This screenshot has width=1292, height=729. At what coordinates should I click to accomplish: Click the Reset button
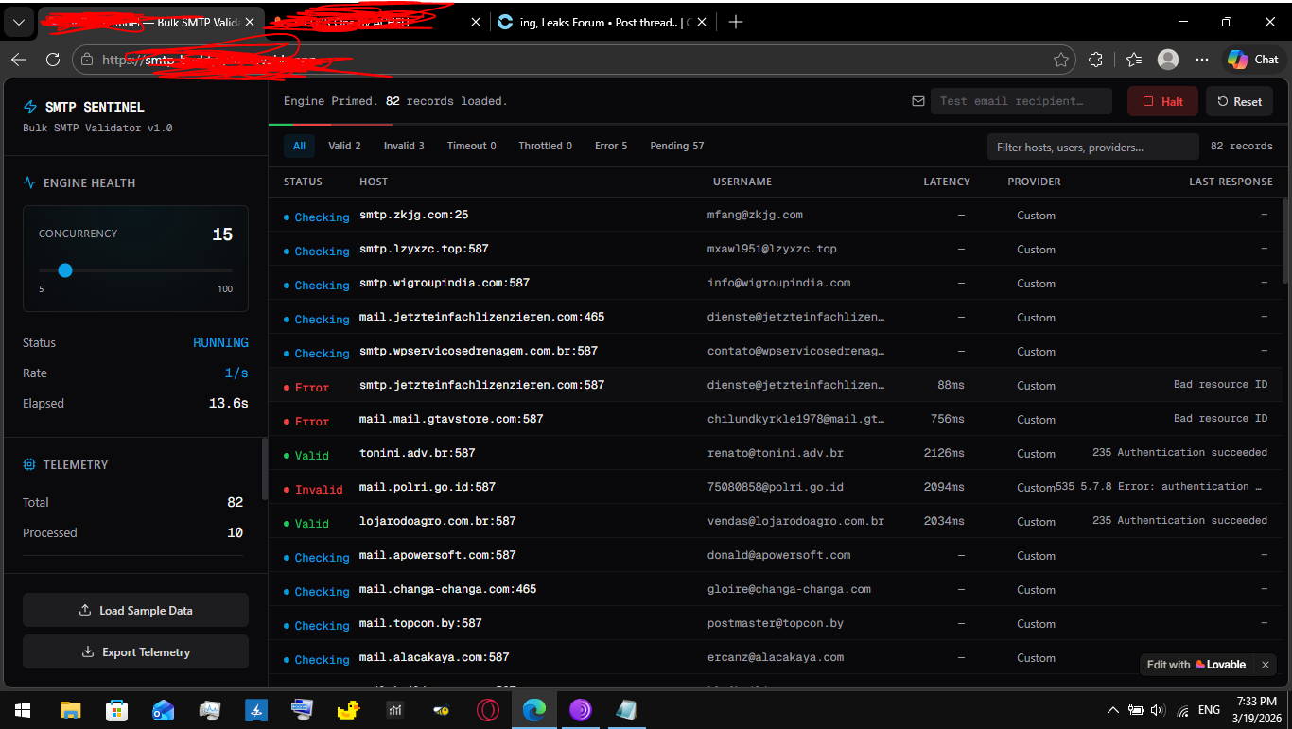click(x=1239, y=101)
